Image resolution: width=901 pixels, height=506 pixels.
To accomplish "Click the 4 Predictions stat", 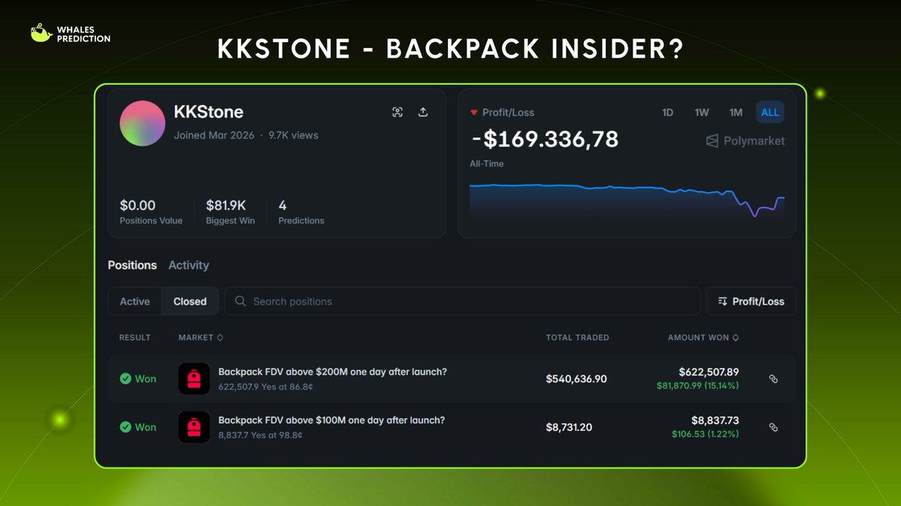I will tap(301, 212).
